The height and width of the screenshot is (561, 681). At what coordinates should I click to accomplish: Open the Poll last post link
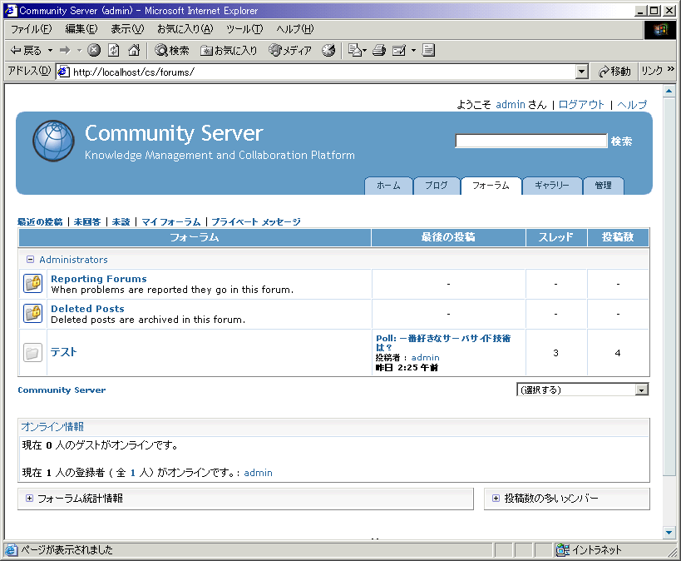[443, 343]
